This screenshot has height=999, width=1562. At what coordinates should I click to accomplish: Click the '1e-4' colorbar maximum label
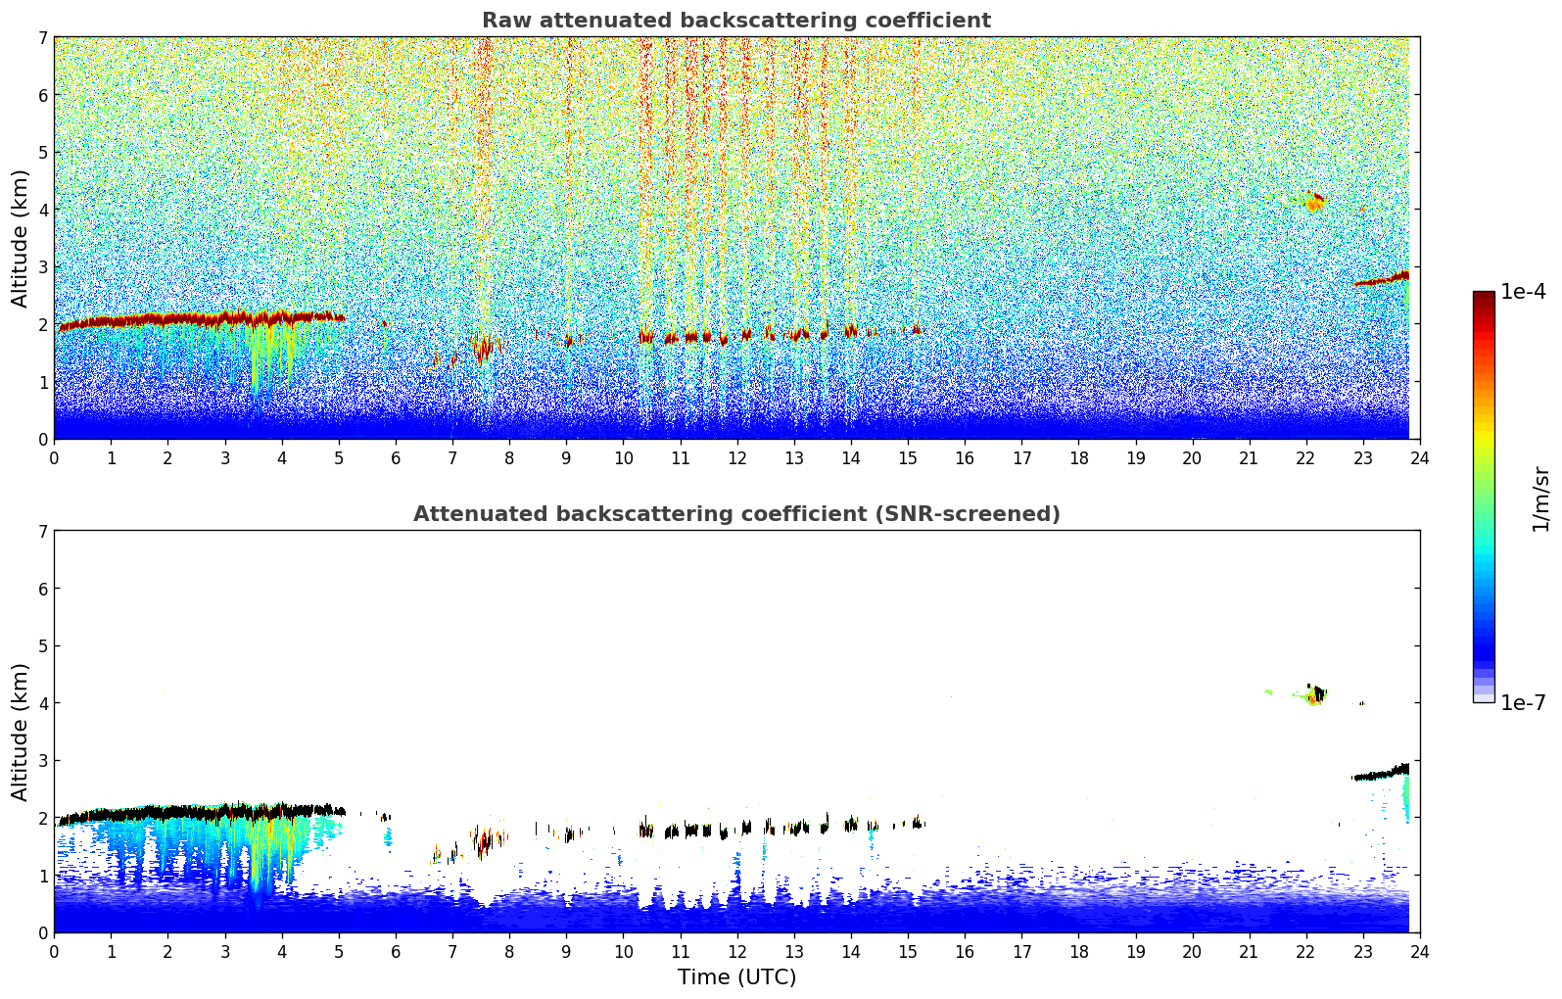click(1523, 292)
